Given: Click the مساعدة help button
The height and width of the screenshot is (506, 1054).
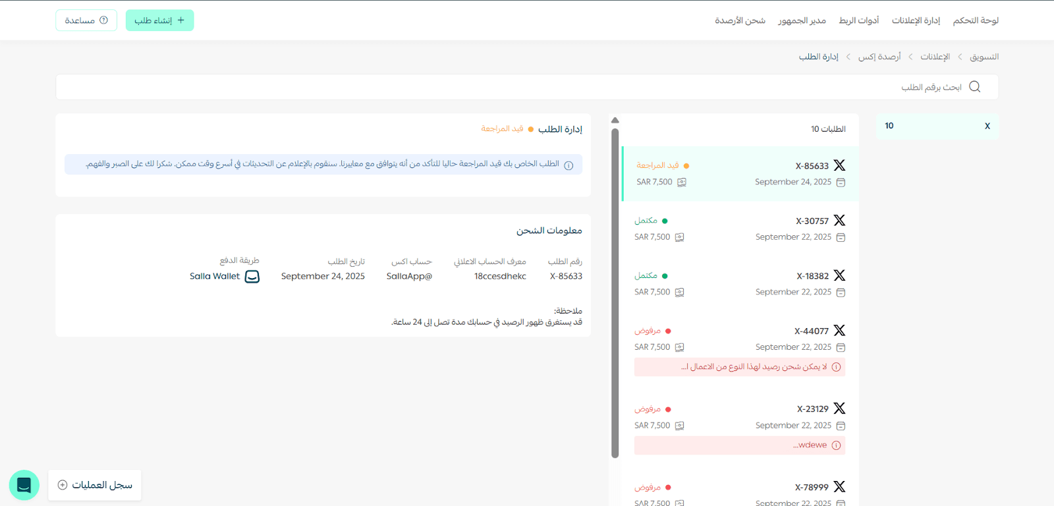Looking at the screenshot, I should [x=86, y=20].
